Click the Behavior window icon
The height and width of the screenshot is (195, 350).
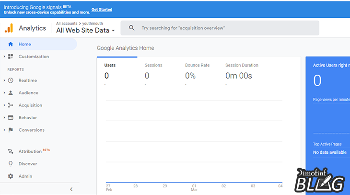[11, 117]
